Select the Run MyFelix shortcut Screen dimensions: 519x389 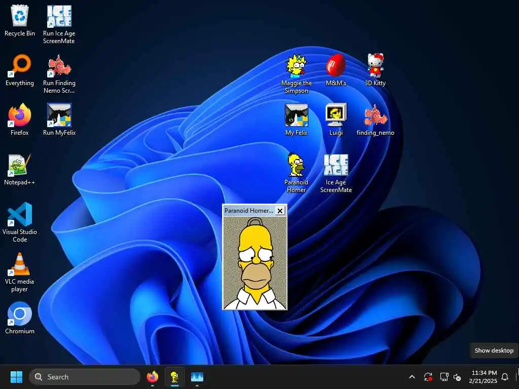[59, 120]
